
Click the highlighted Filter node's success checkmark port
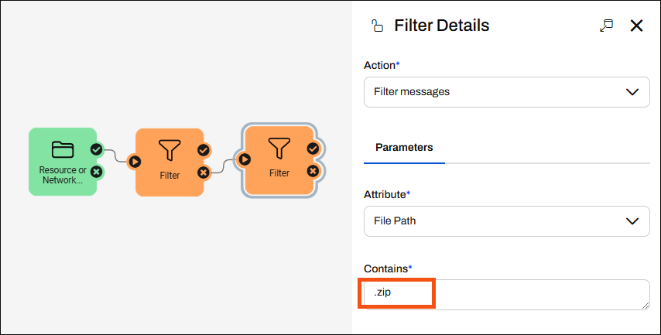(313, 148)
